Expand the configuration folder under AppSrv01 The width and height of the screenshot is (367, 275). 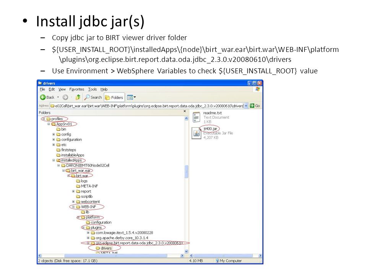click(54, 139)
